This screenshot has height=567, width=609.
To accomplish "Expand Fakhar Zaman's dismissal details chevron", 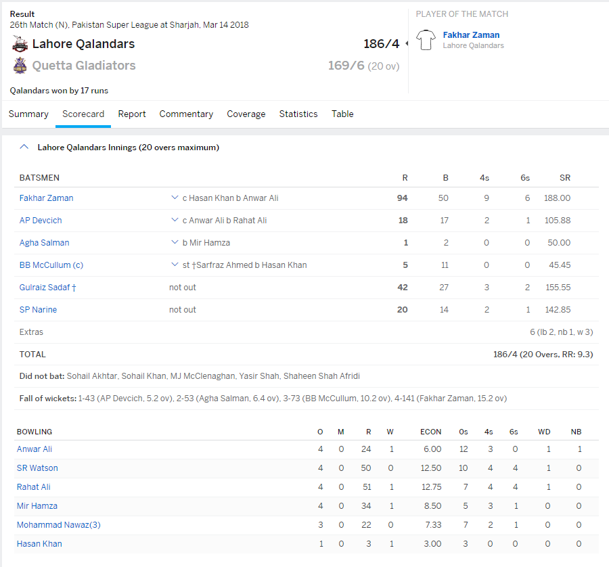I will [x=175, y=198].
